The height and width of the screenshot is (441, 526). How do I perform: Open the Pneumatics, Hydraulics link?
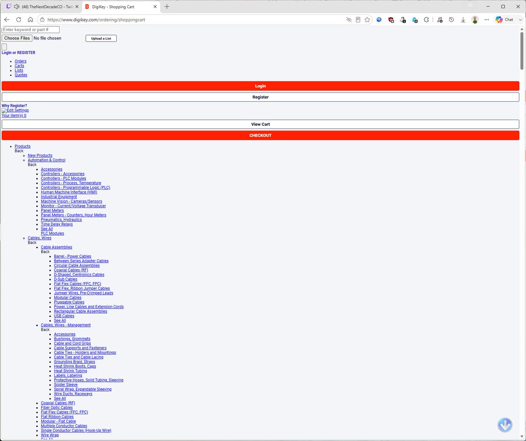pos(61,220)
